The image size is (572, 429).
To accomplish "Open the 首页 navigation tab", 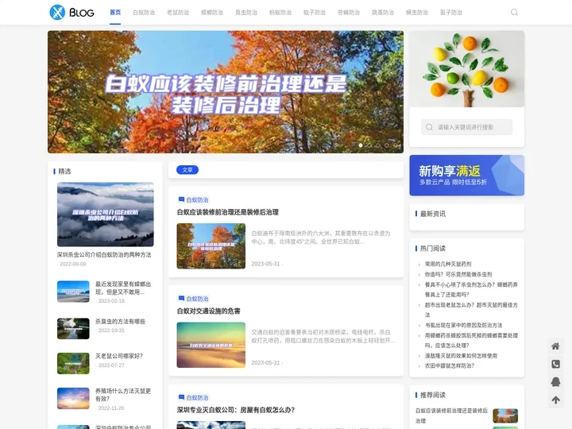I will point(115,13).
